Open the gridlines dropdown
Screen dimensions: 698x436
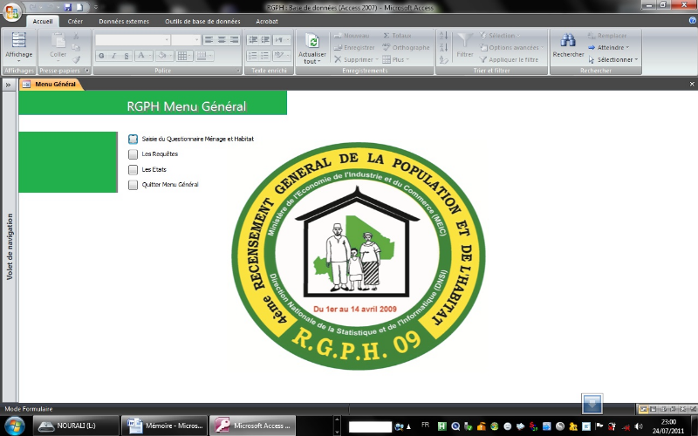(x=184, y=56)
